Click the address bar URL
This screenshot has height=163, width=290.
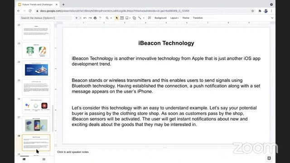tap(115, 11)
